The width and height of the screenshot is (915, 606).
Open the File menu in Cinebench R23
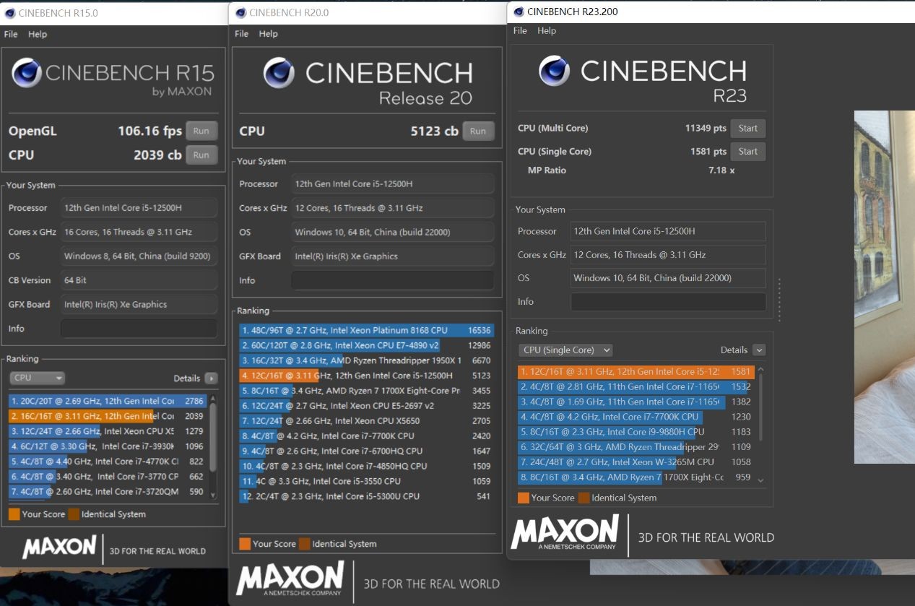tap(520, 30)
